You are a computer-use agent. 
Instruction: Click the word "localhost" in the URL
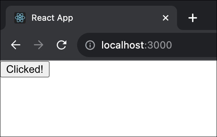coord(123,45)
